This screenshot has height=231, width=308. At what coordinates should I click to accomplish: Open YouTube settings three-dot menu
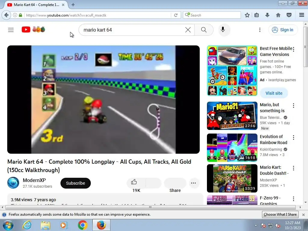(x=260, y=30)
